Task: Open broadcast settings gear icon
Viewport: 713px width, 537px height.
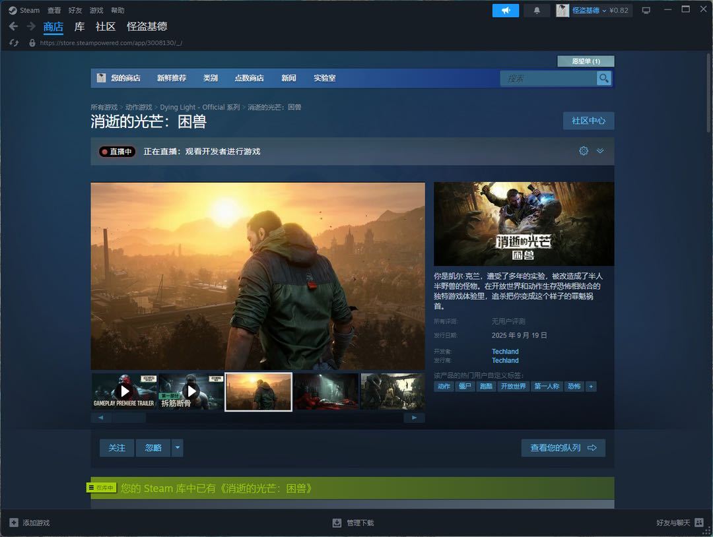Action: click(x=583, y=151)
